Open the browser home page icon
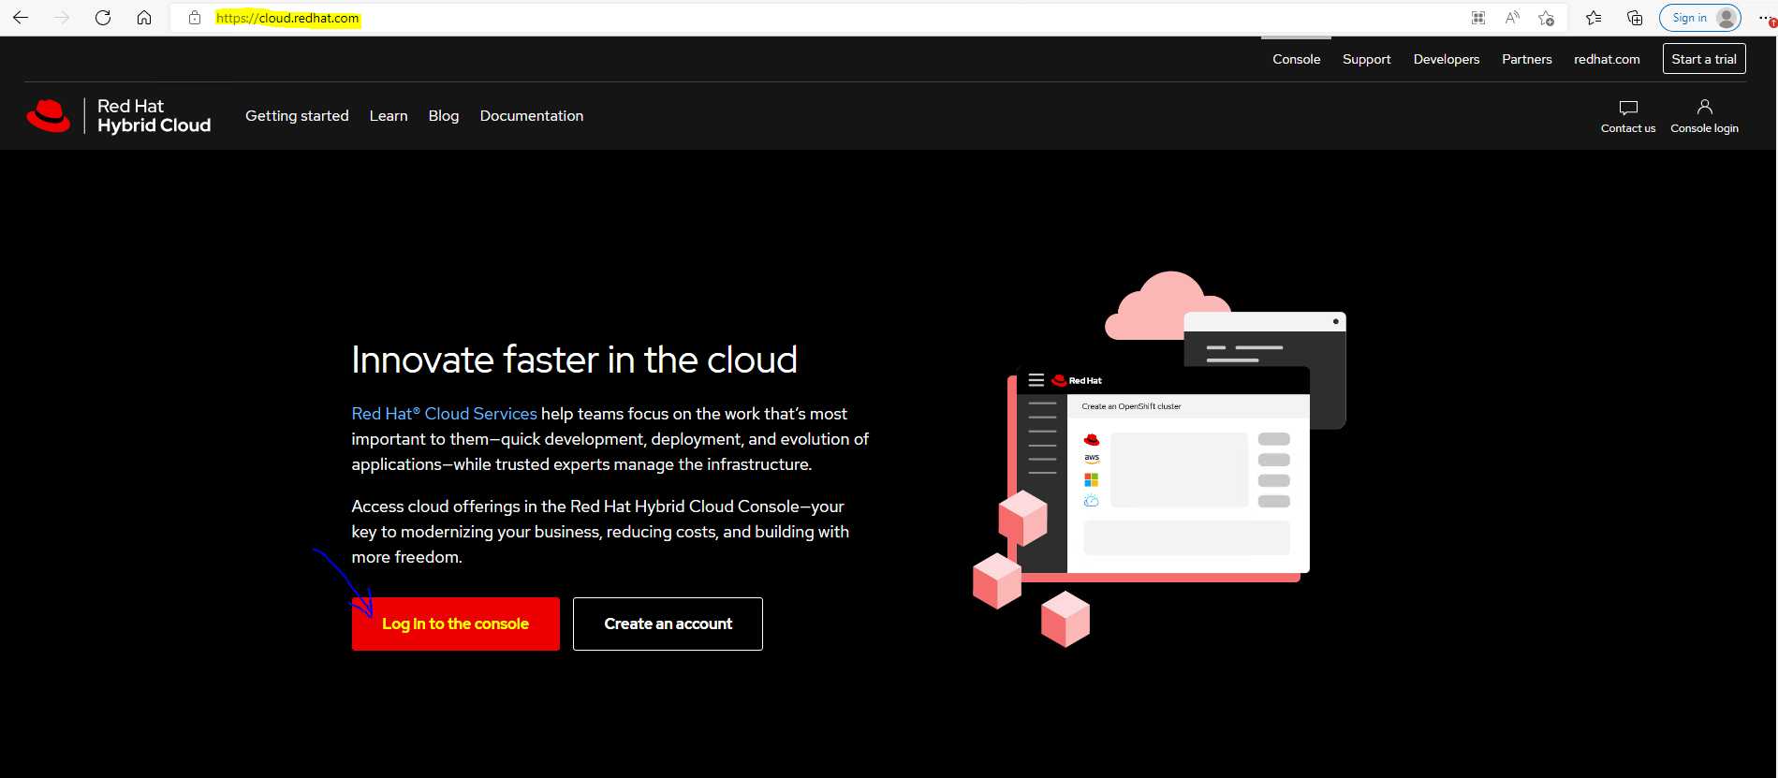This screenshot has height=778, width=1778. pyautogui.click(x=144, y=18)
